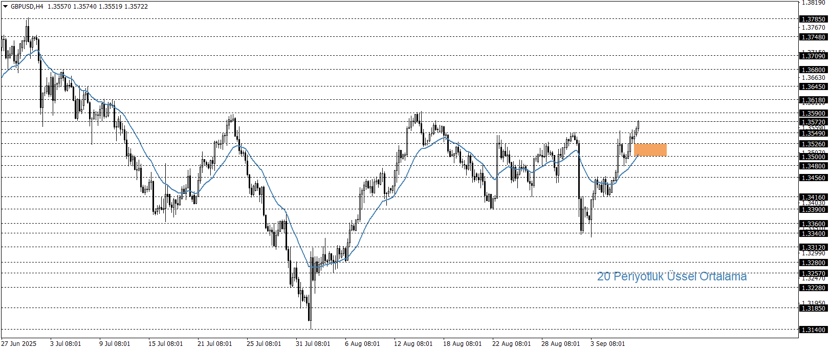This screenshot has width=831, height=350.
Task: Click the 1.35260 price level label
Action: click(x=813, y=144)
